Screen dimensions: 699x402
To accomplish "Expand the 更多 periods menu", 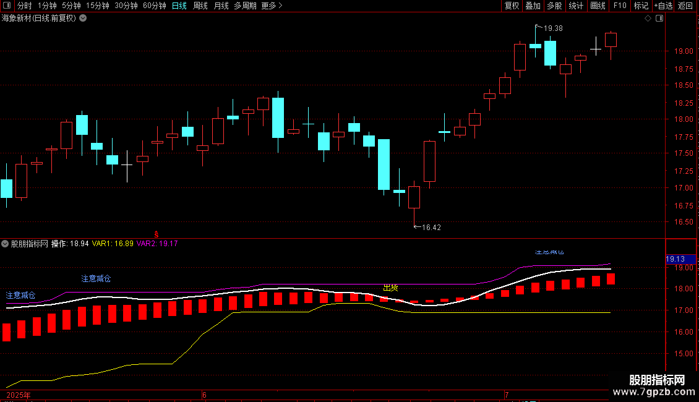I will tap(272, 6).
